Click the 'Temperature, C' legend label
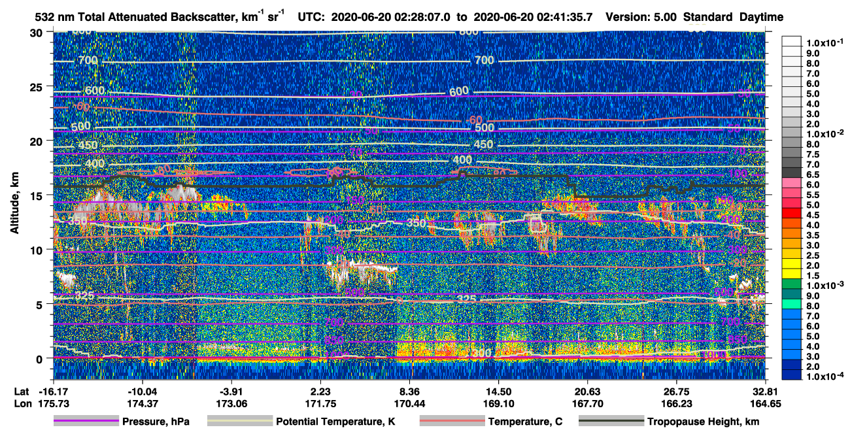850x436 pixels. tap(525, 422)
